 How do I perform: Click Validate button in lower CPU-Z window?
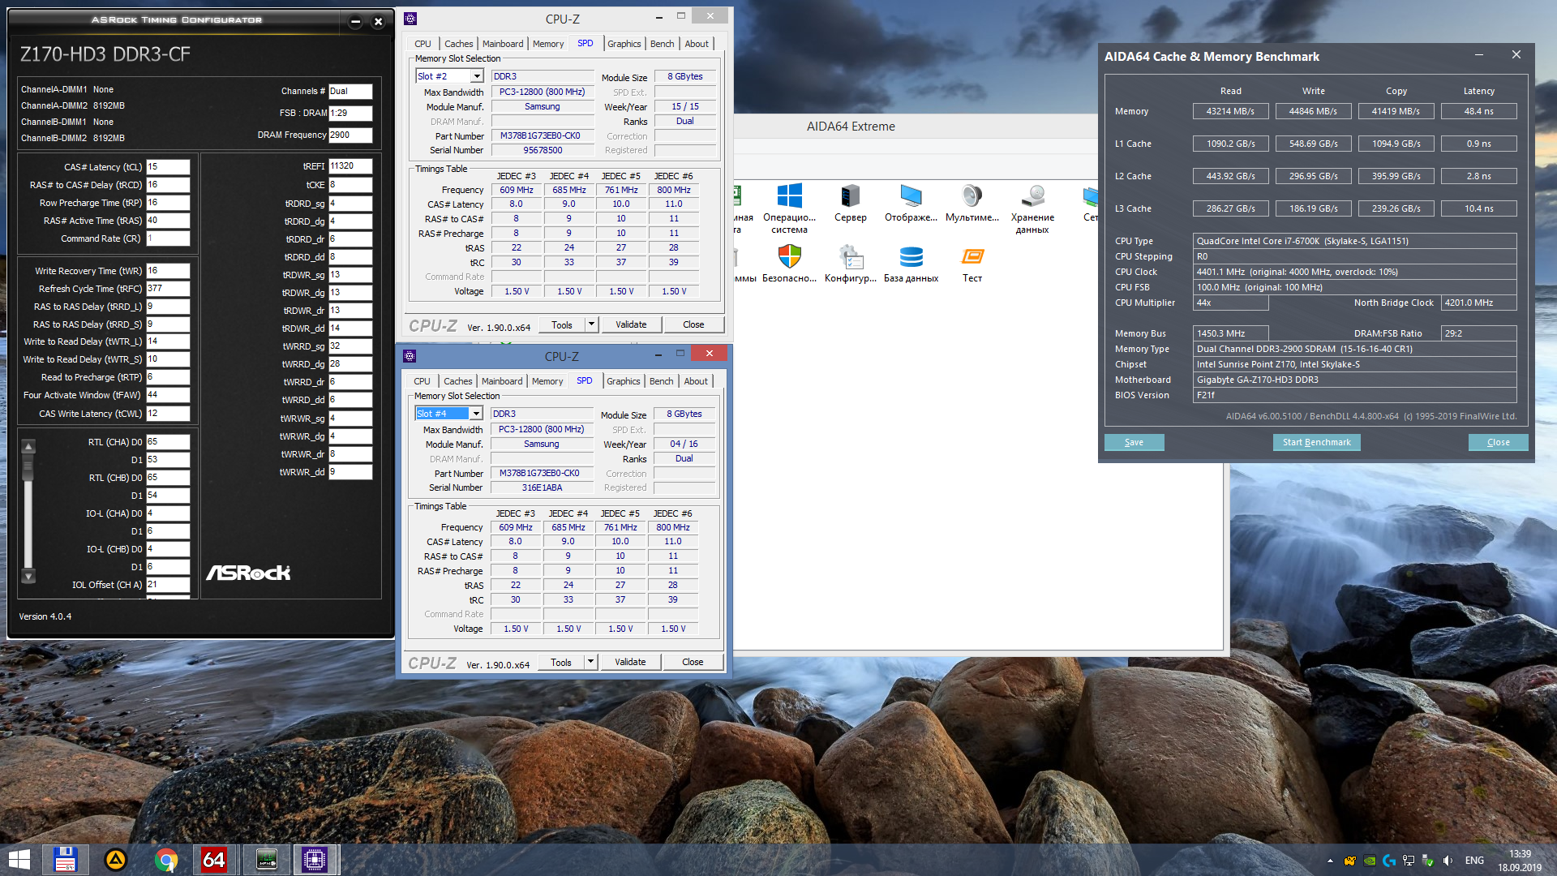(630, 662)
